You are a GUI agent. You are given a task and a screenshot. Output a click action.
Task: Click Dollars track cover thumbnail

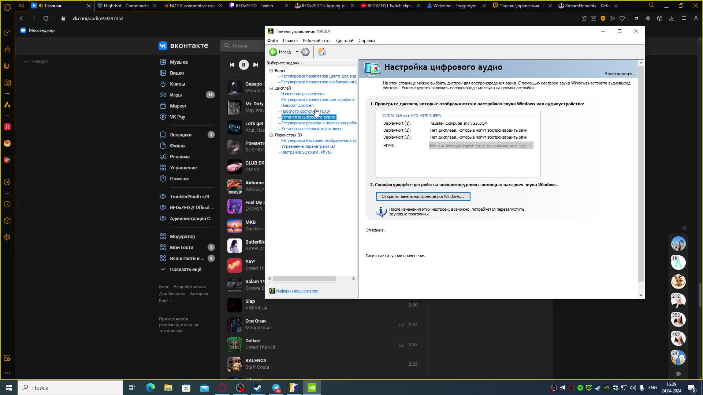tap(235, 345)
